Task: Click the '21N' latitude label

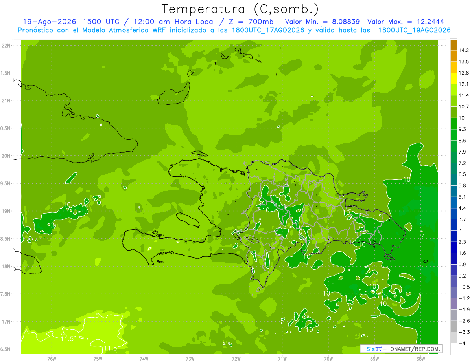Action: point(6,101)
